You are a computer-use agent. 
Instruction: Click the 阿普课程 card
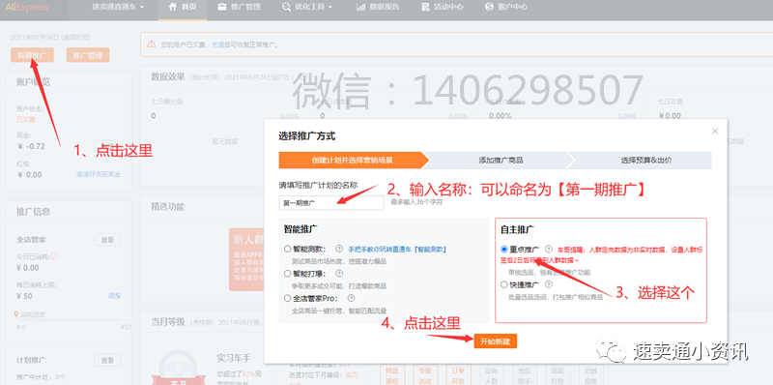point(391,374)
